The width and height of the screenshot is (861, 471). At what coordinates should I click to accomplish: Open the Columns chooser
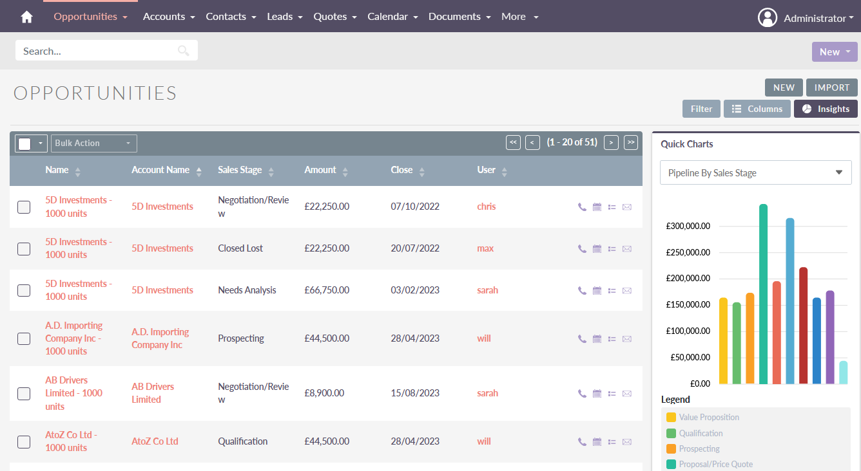(x=757, y=109)
